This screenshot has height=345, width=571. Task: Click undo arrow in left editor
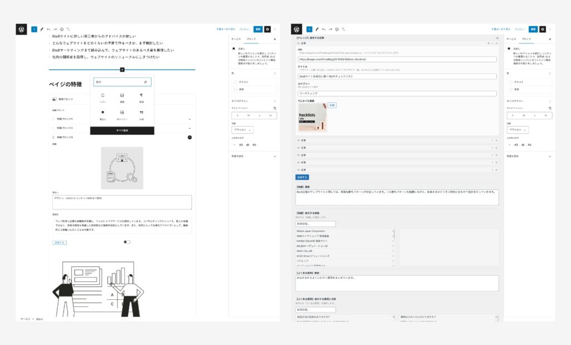click(x=49, y=29)
